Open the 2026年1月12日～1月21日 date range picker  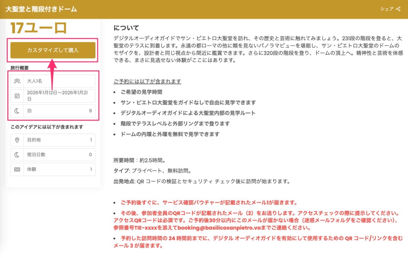59,96
